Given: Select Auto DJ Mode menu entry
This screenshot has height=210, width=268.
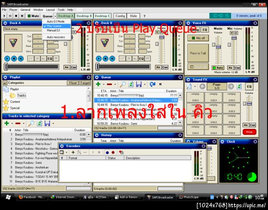Looking at the screenshot, I should click(x=55, y=21).
